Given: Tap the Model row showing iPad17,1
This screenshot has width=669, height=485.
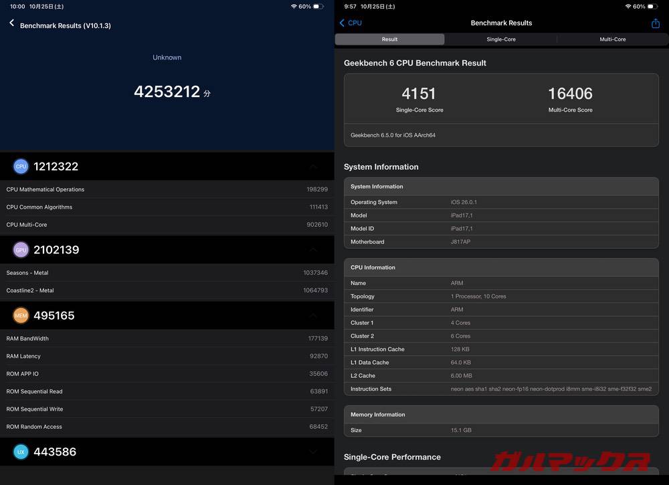Looking at the screenshot, I should click(x=500, y=215).
